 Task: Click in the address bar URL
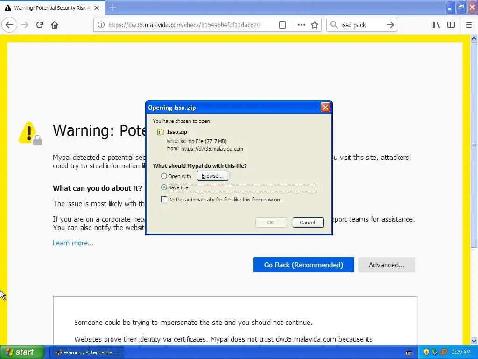(x=184, y=25)
